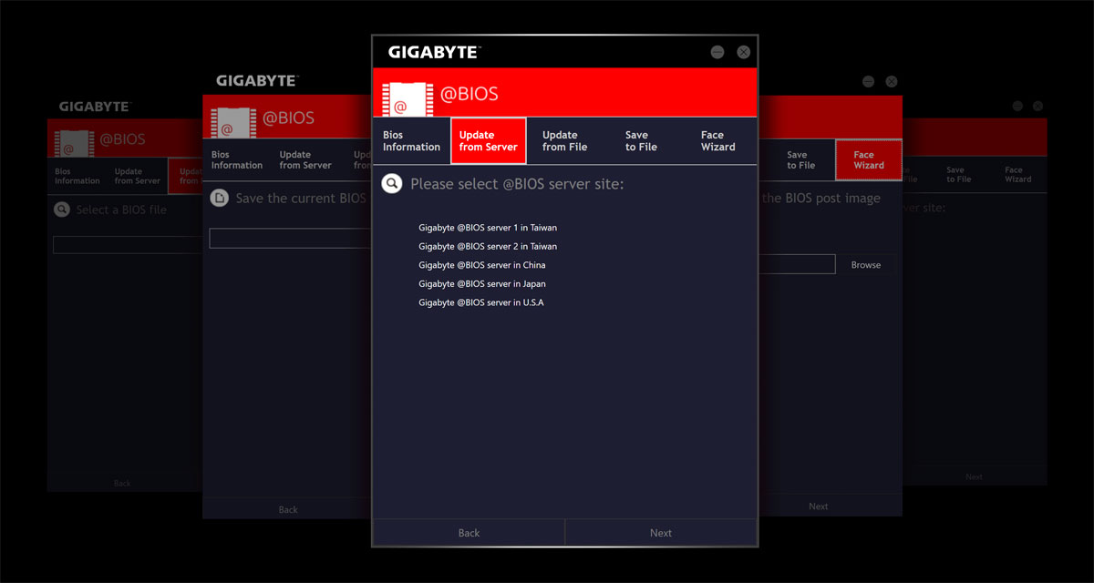1094x583 pixels.
Task: Click the document icon beside 'Save the current BIOS'
Action: coord(219,198)
